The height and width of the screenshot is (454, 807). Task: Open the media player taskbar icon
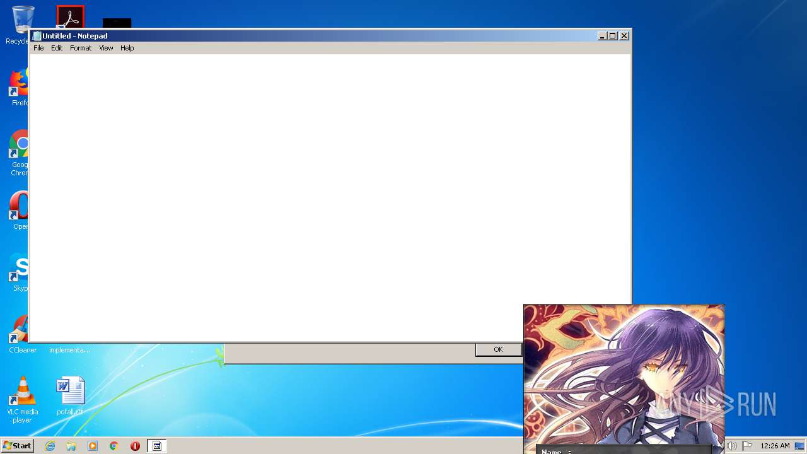93,446
